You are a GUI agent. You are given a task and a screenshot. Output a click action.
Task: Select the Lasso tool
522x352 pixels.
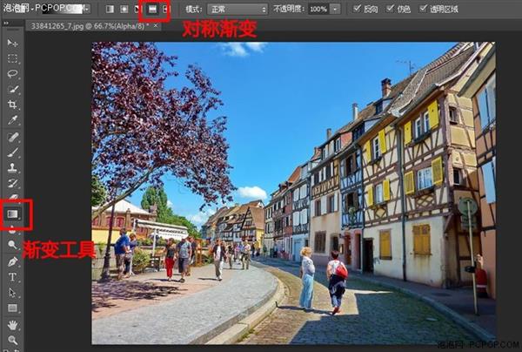12,74
